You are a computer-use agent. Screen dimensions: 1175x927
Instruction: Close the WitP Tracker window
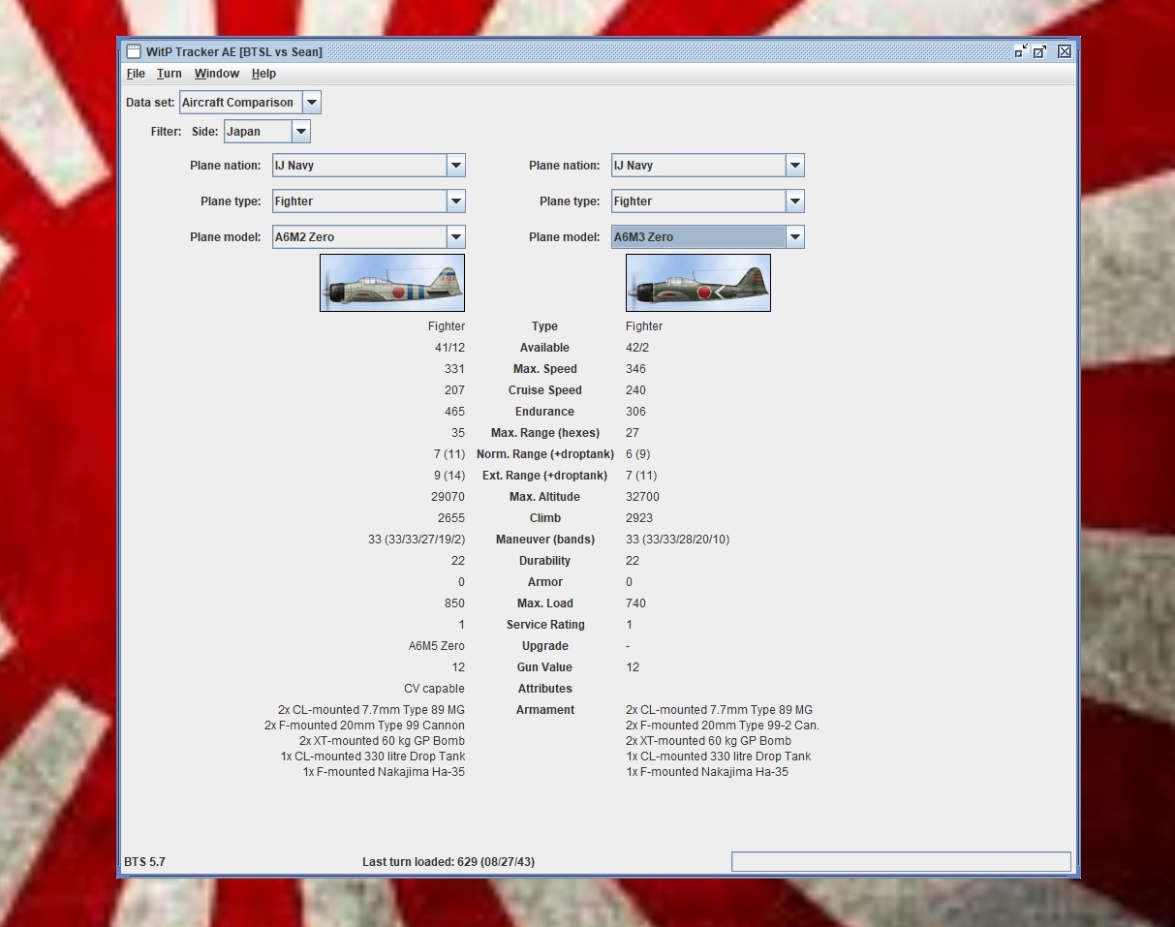click(x=1065, y=51)
